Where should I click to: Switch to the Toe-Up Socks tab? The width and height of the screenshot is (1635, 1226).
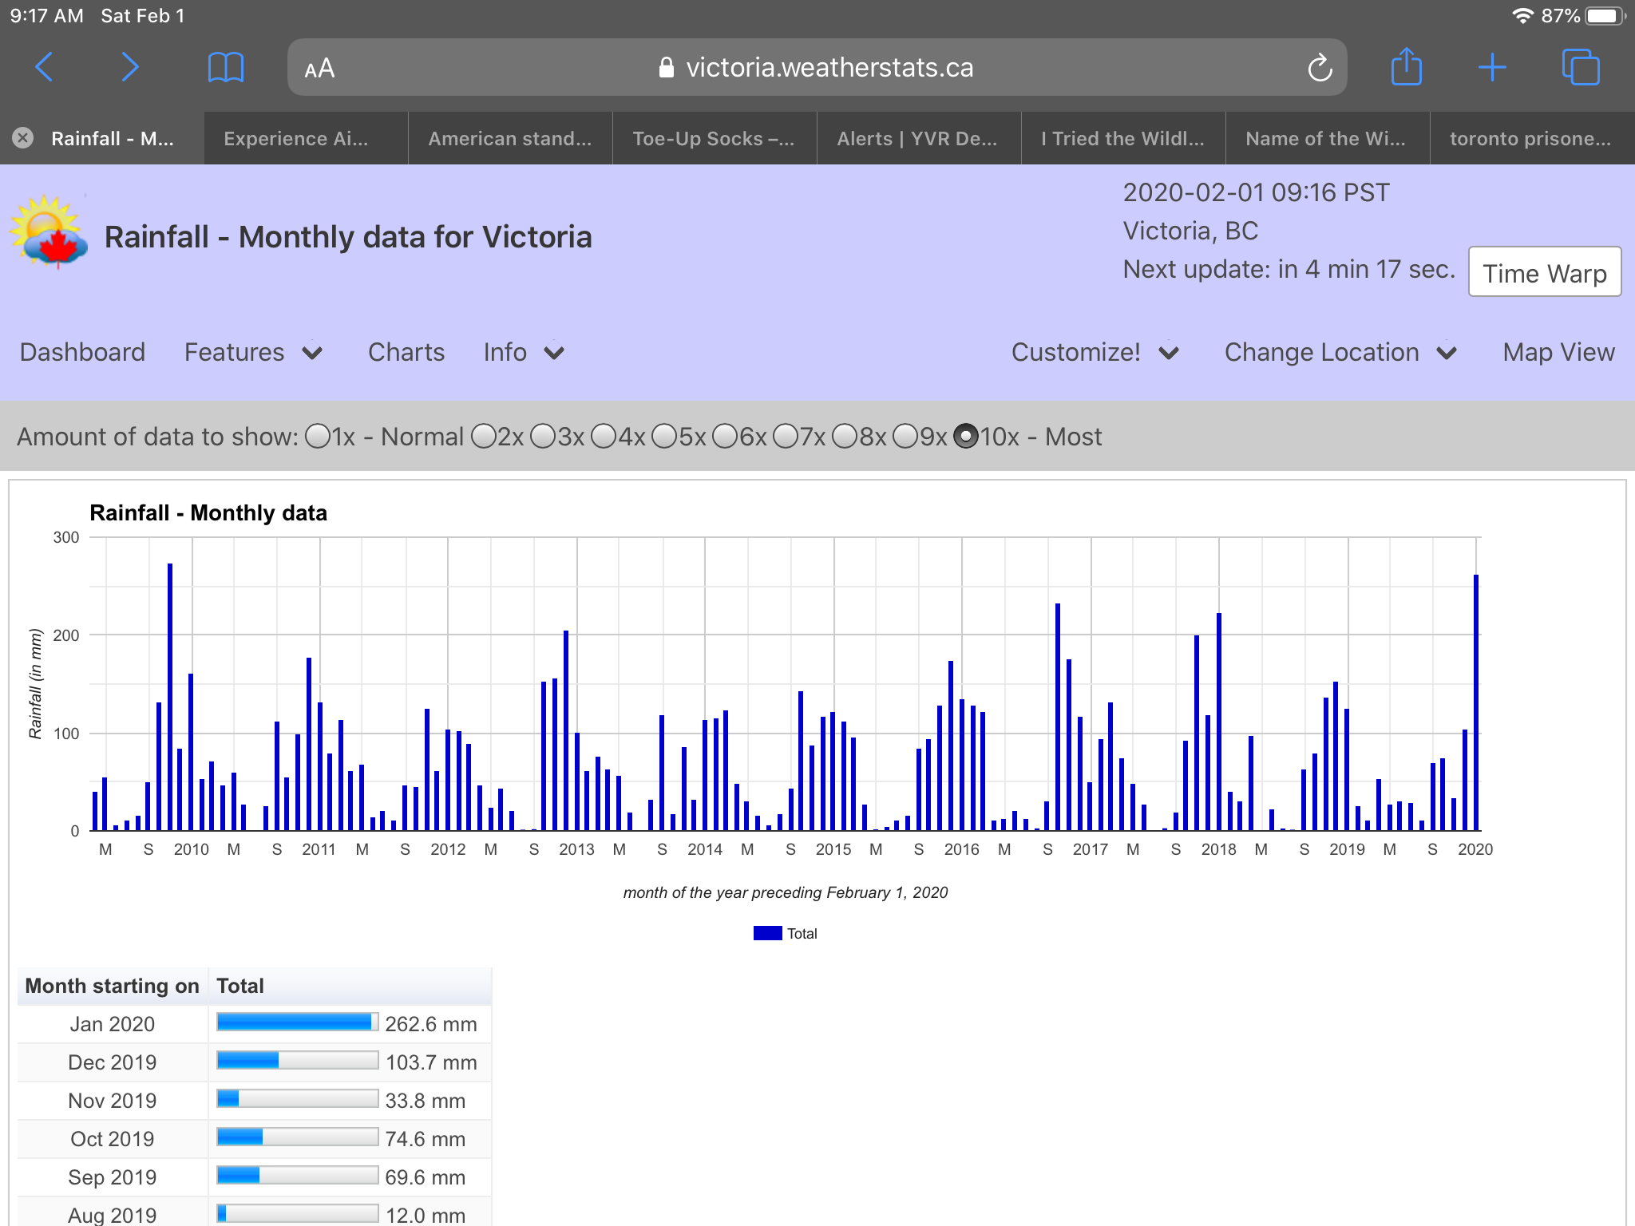714,139
